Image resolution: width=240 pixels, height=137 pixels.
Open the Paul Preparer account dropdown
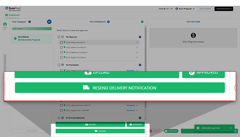(x=185, y=9)
